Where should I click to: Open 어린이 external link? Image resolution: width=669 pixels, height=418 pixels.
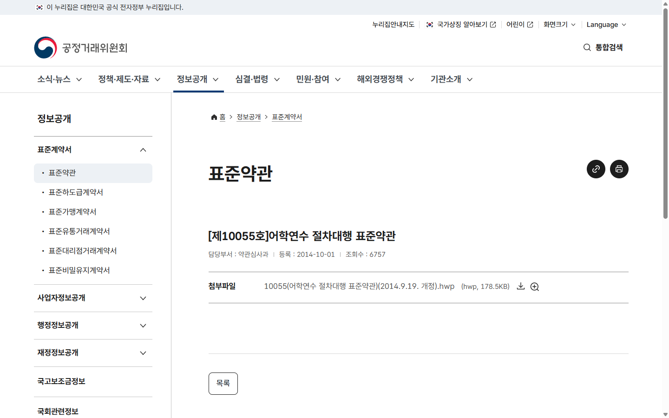click(520, 25)
